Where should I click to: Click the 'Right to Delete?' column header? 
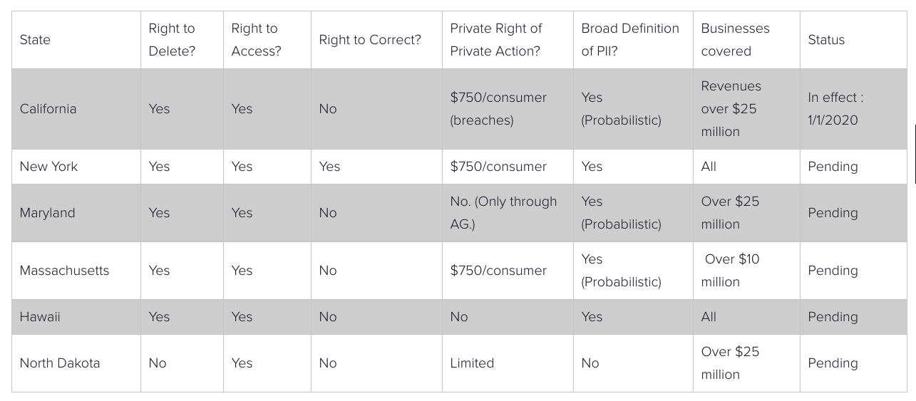[182, 40]
